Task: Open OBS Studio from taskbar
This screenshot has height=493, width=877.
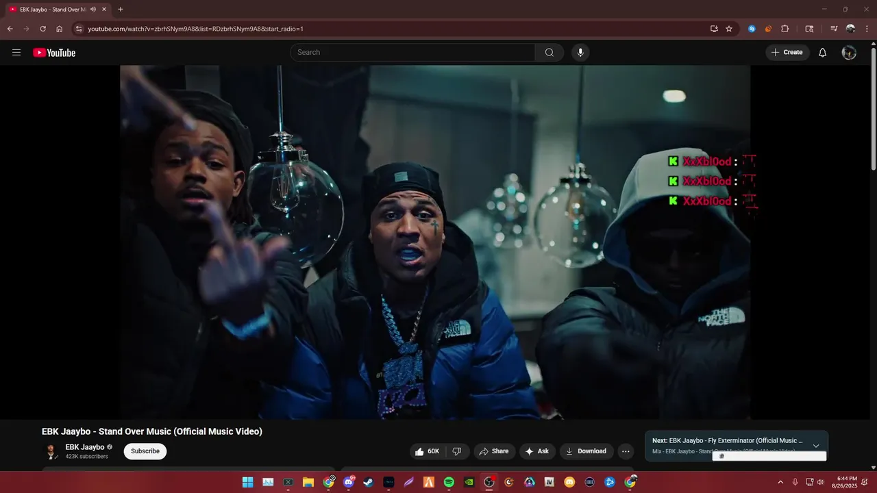Action: [x=489, y=482]
